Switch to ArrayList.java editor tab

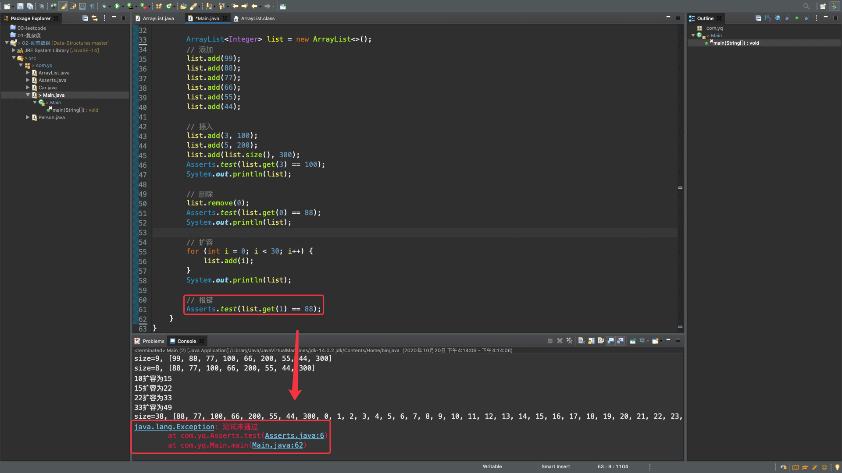point(158,18)
